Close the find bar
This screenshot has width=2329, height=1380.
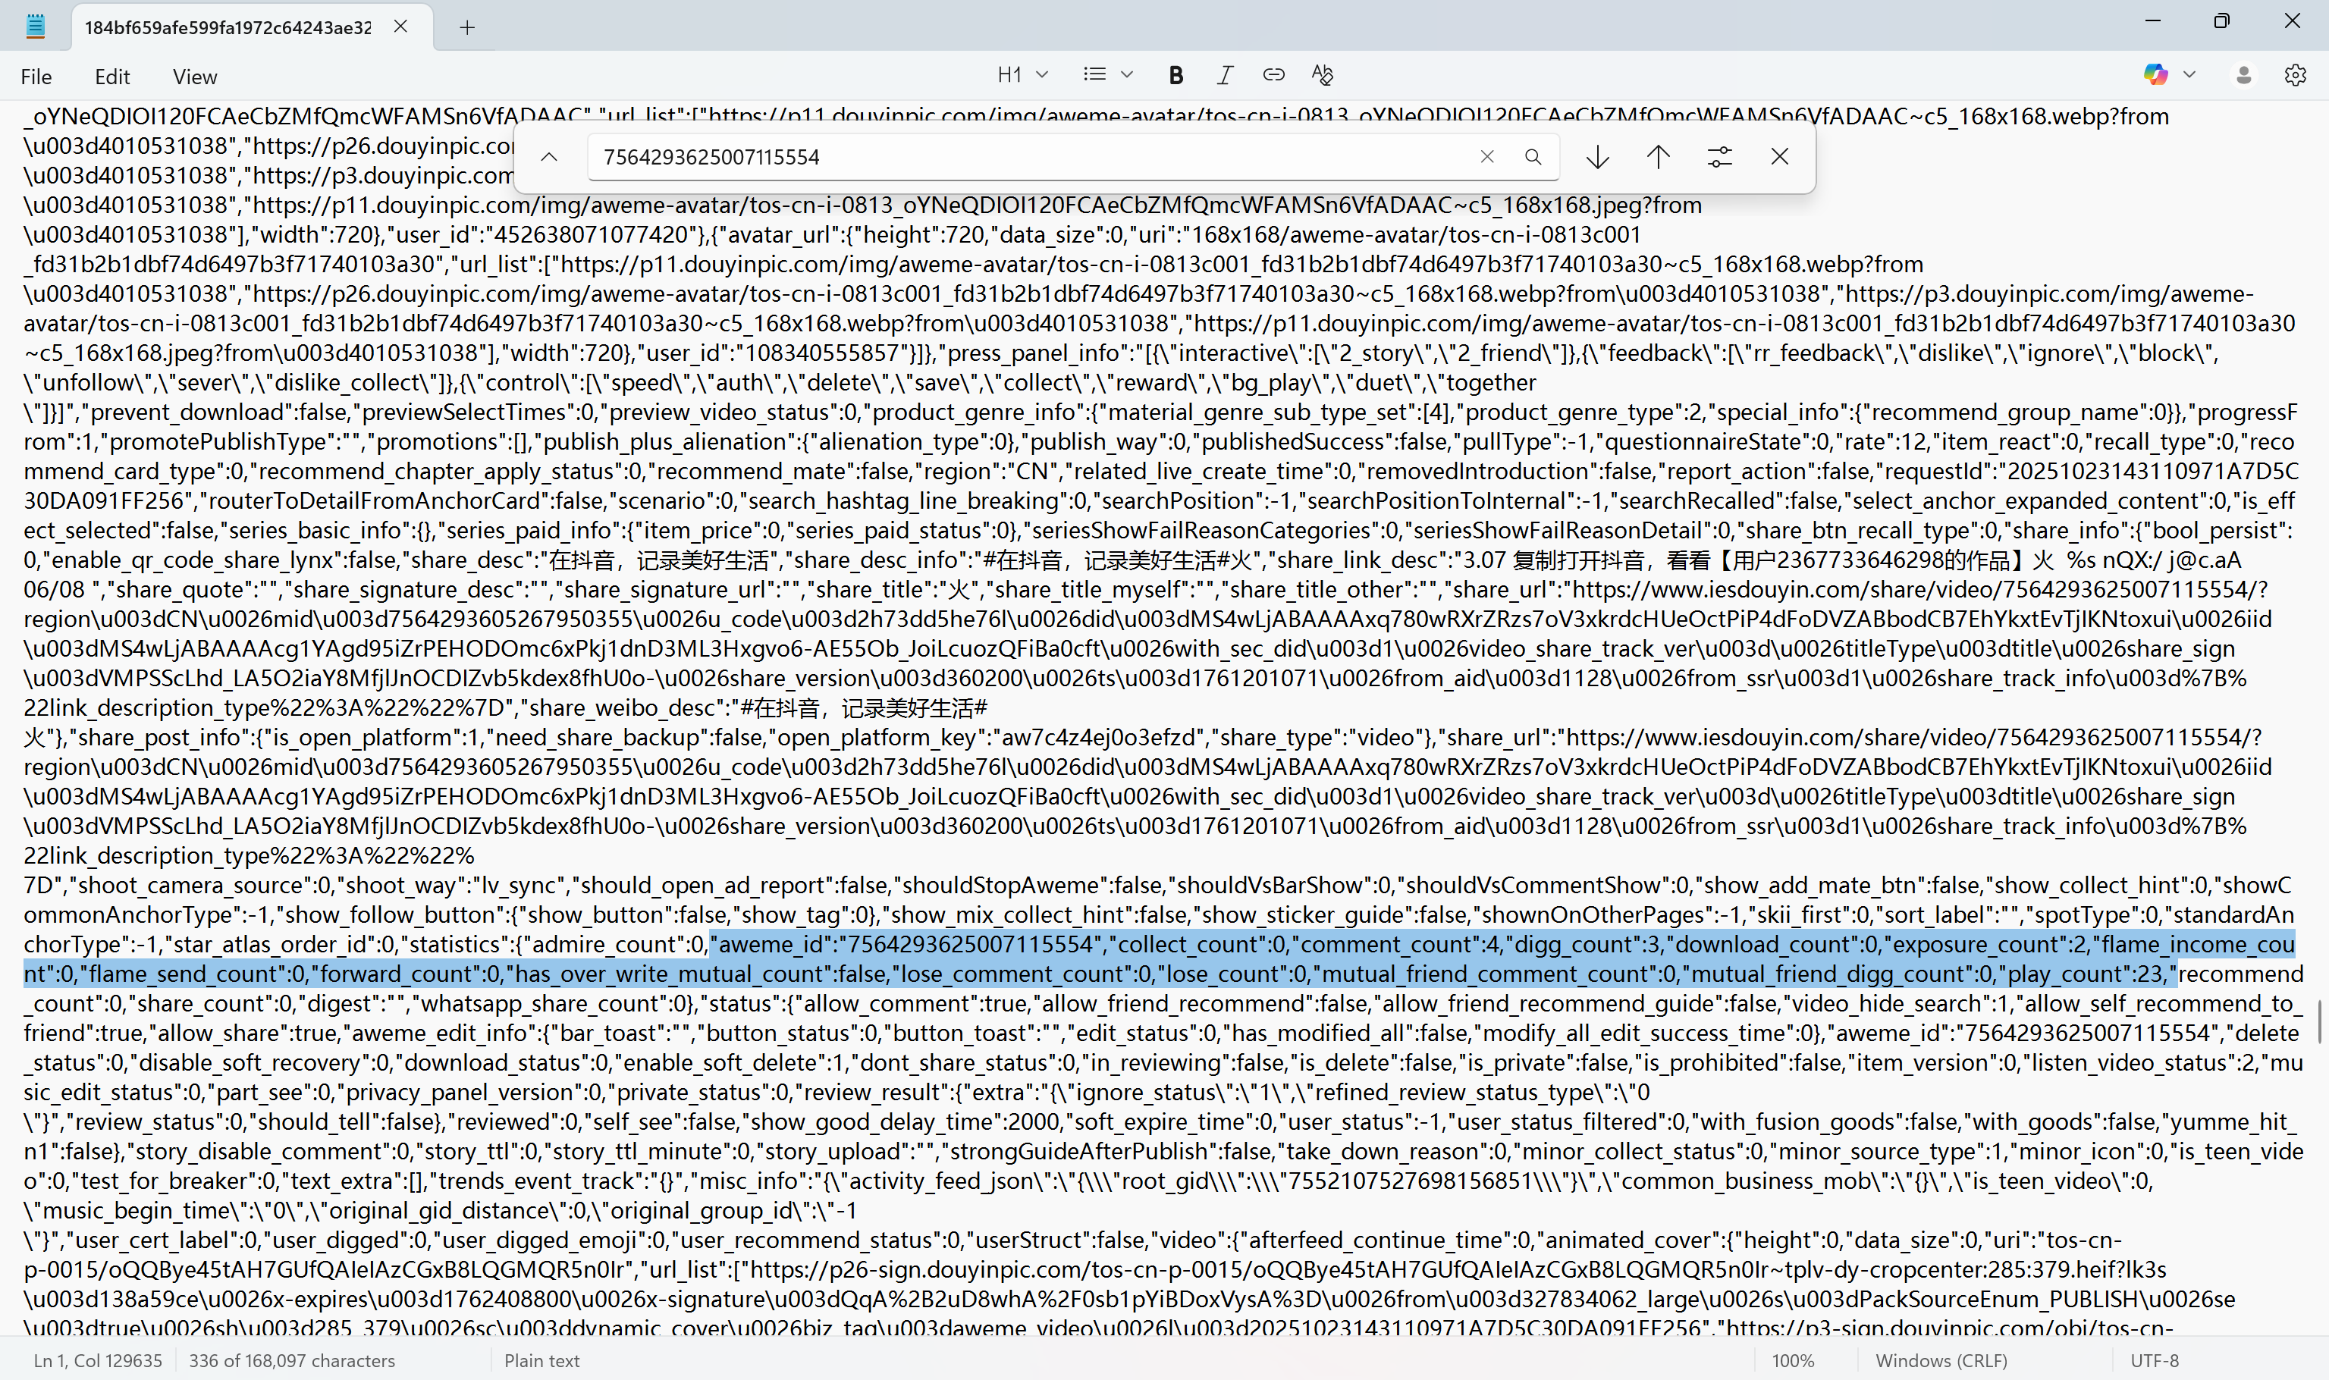coord(1778,156)
